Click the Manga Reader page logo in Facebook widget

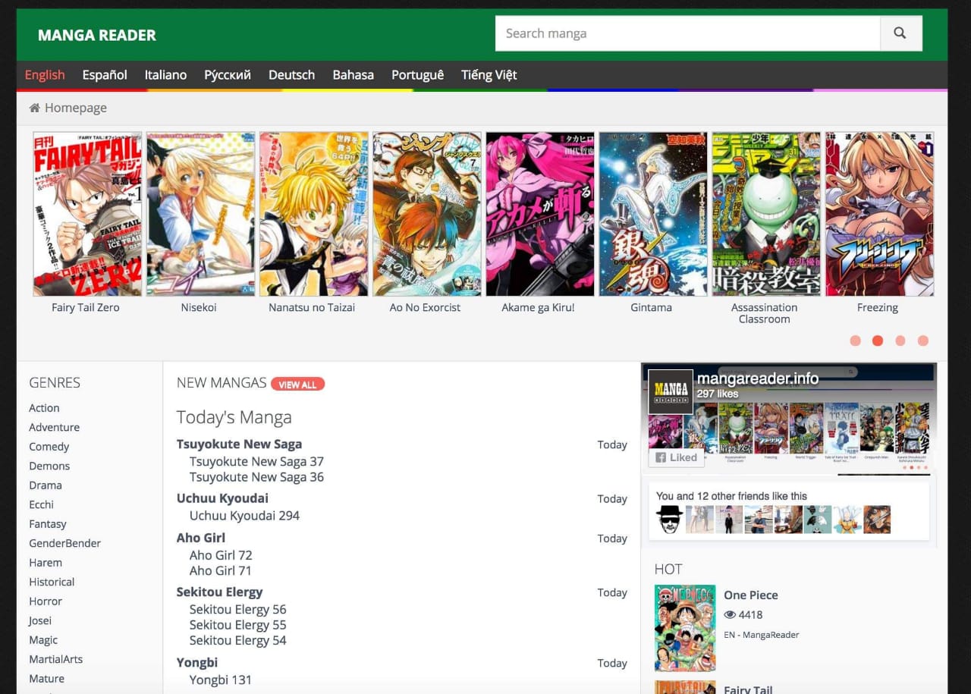pyautogui.click(x=671, y=392)
